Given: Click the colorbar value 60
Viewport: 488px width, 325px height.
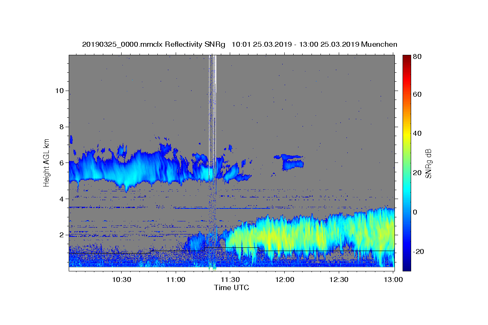Looking at the screenshot, I should pyautogui.click(x=417, y=94).
